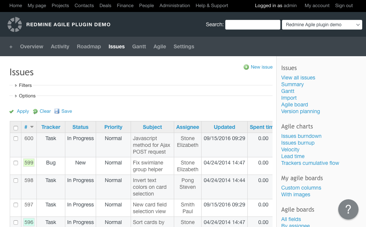Open issue number 599 link
The height and width of the screenshot is (227, 366).
29,163
